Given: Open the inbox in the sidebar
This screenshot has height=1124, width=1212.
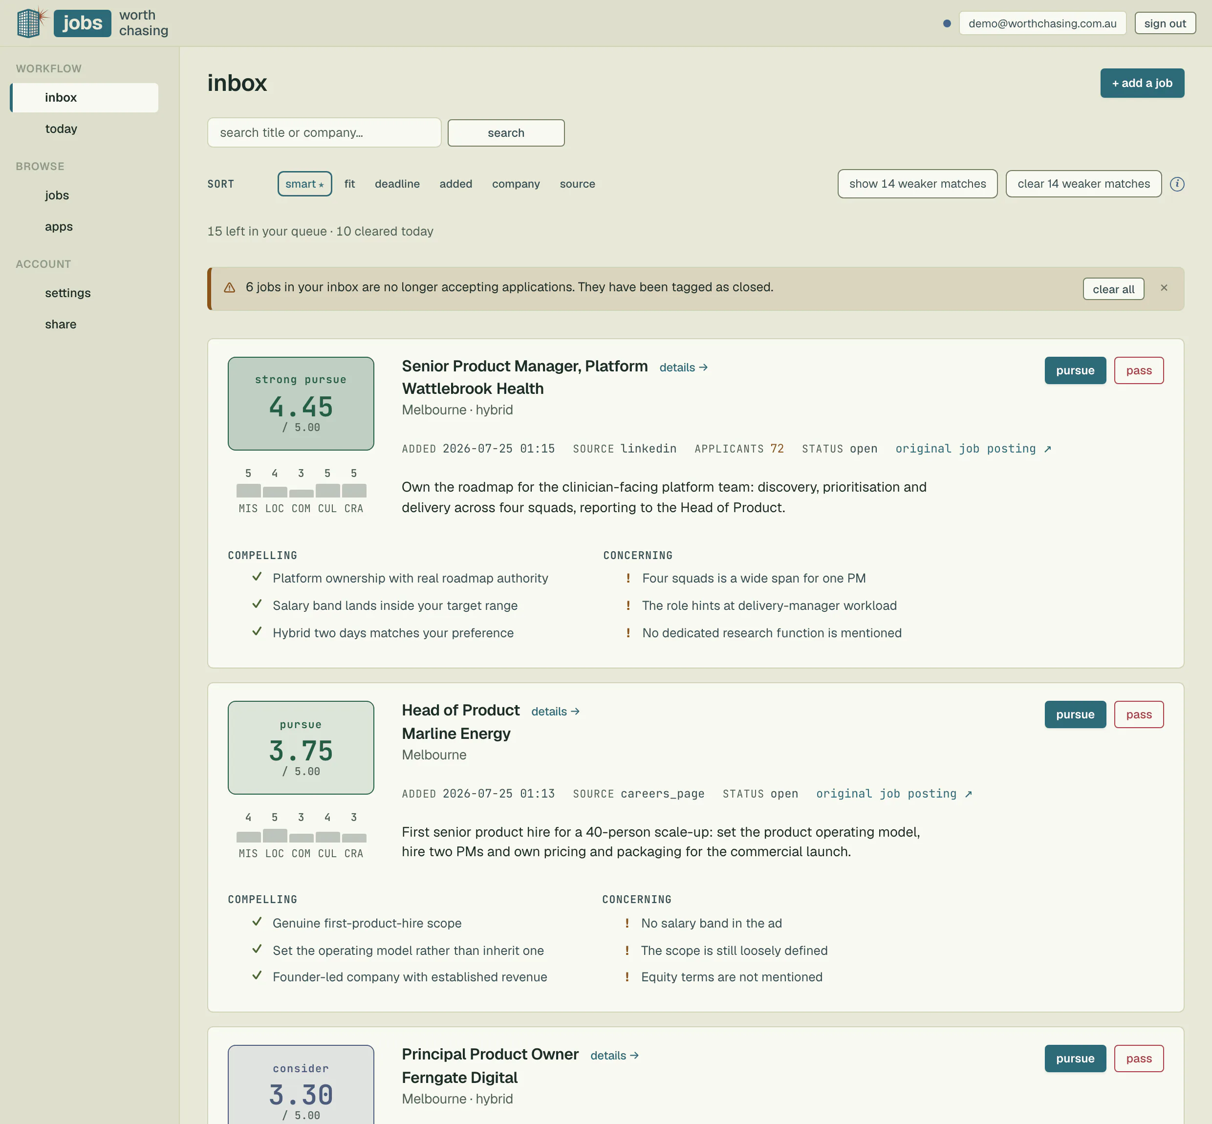Looking at the screenshot, I should (x=85, y=97).
